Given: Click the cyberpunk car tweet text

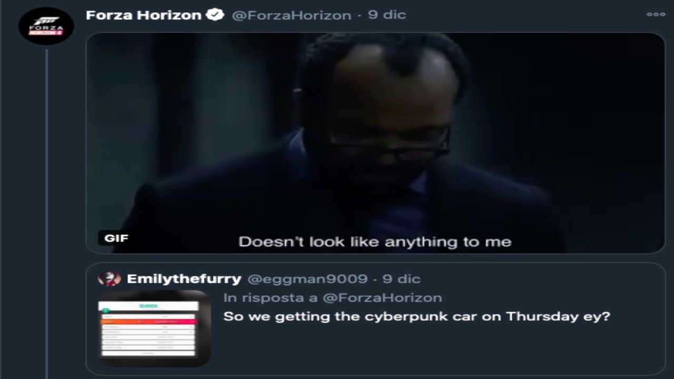Looking at the screenshot, I should [417, 316].
